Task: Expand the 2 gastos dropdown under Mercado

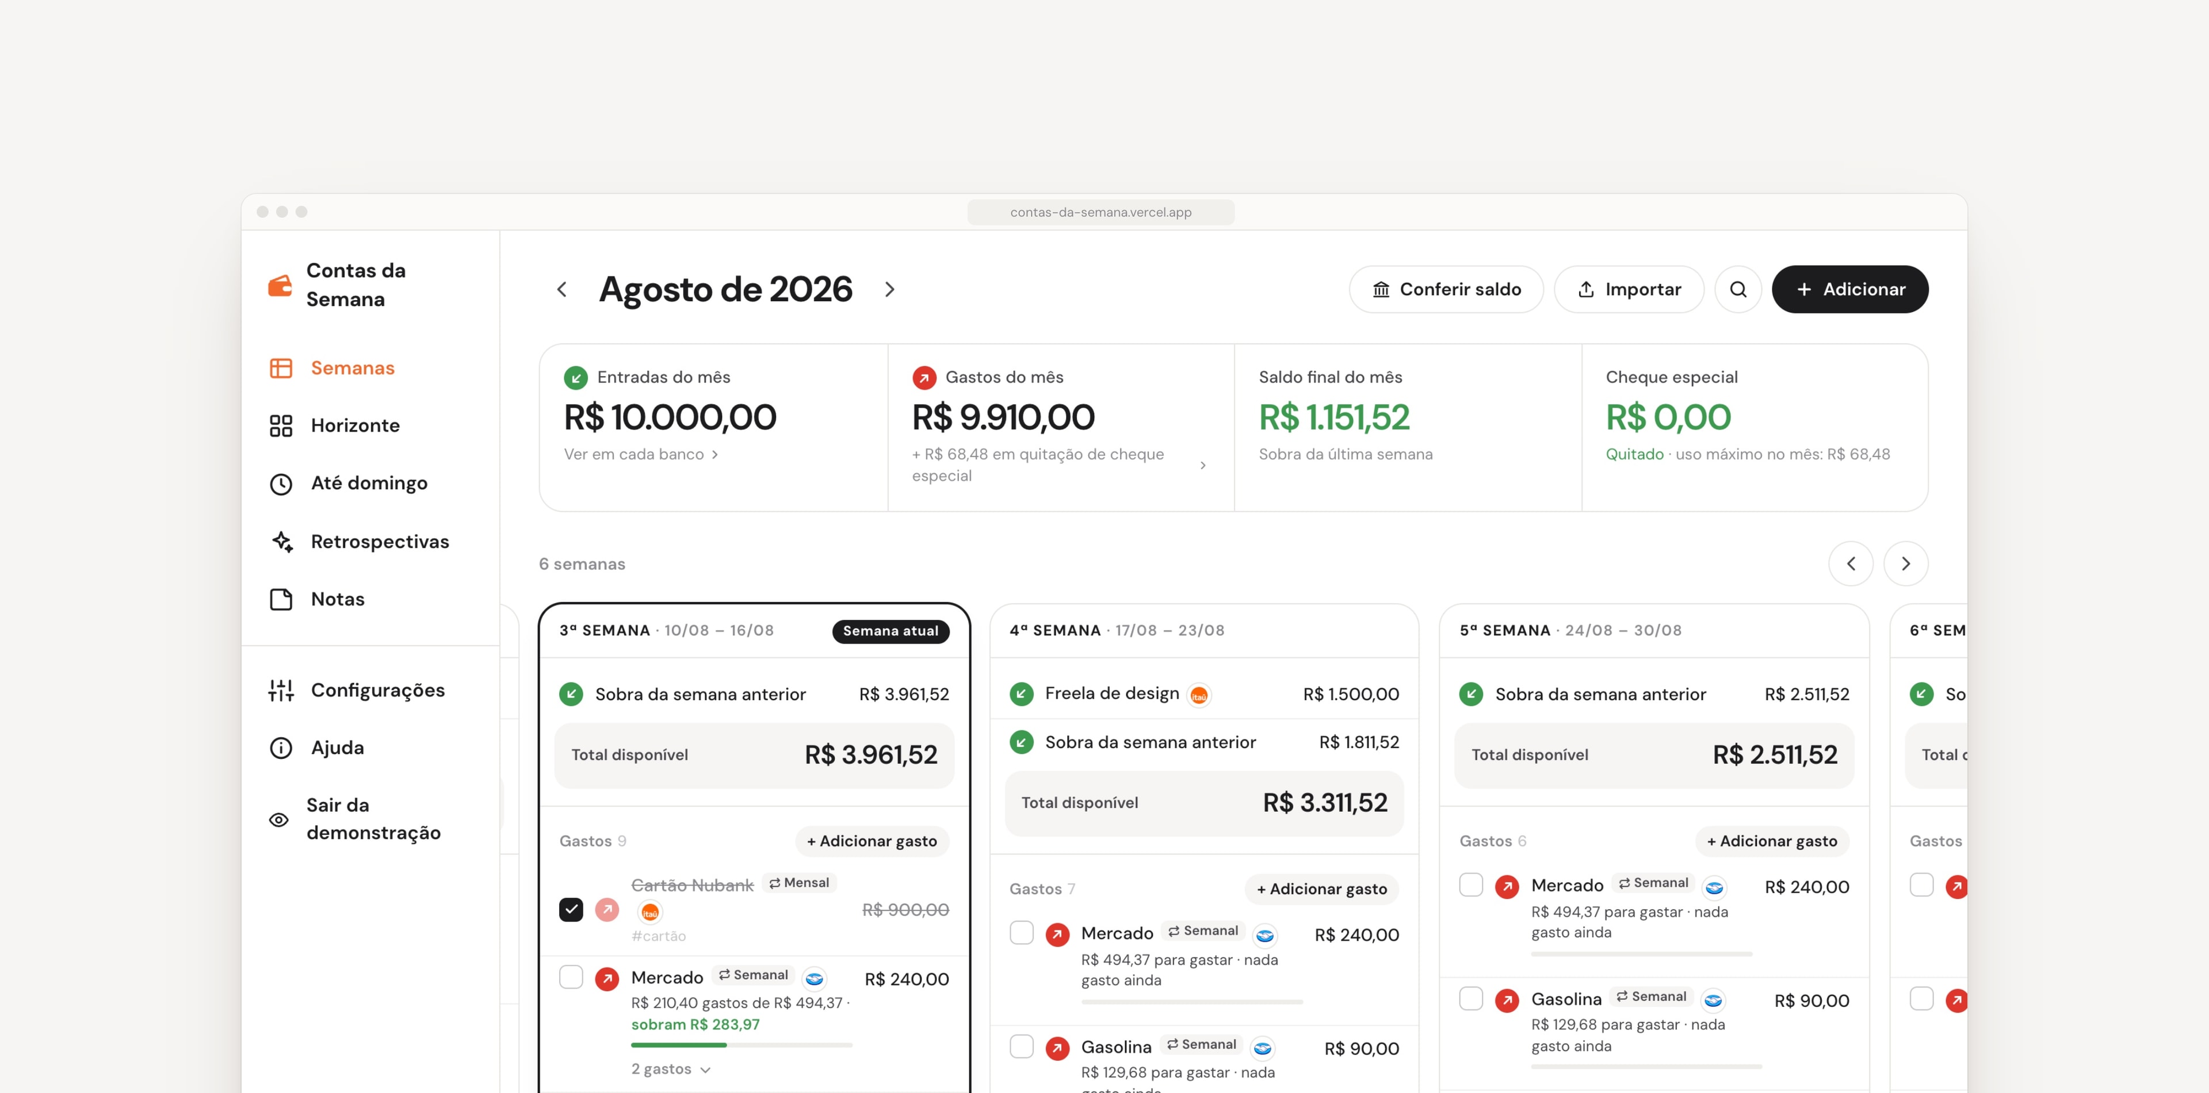Action: [x=671, y=1069]
